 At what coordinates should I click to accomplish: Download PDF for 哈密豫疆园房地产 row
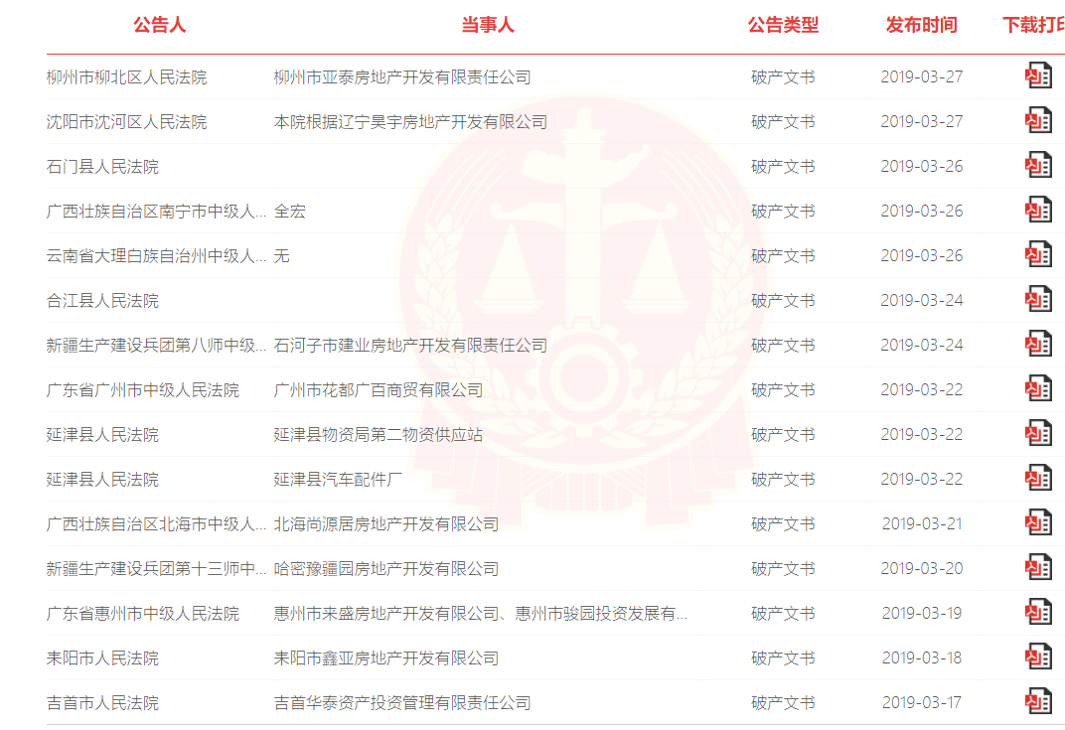(1038, 568)
